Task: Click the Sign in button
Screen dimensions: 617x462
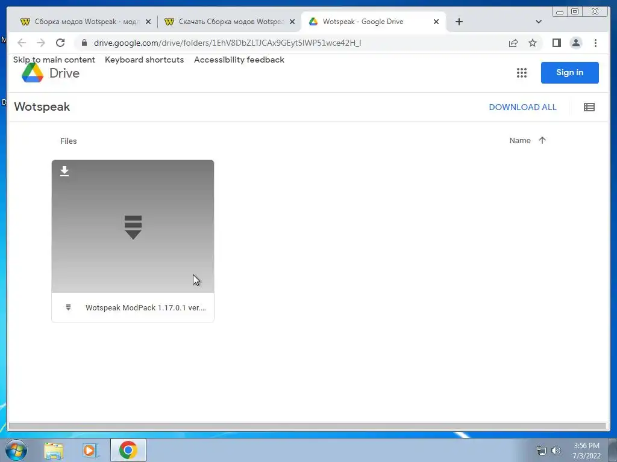Action: tap(570, 73)
